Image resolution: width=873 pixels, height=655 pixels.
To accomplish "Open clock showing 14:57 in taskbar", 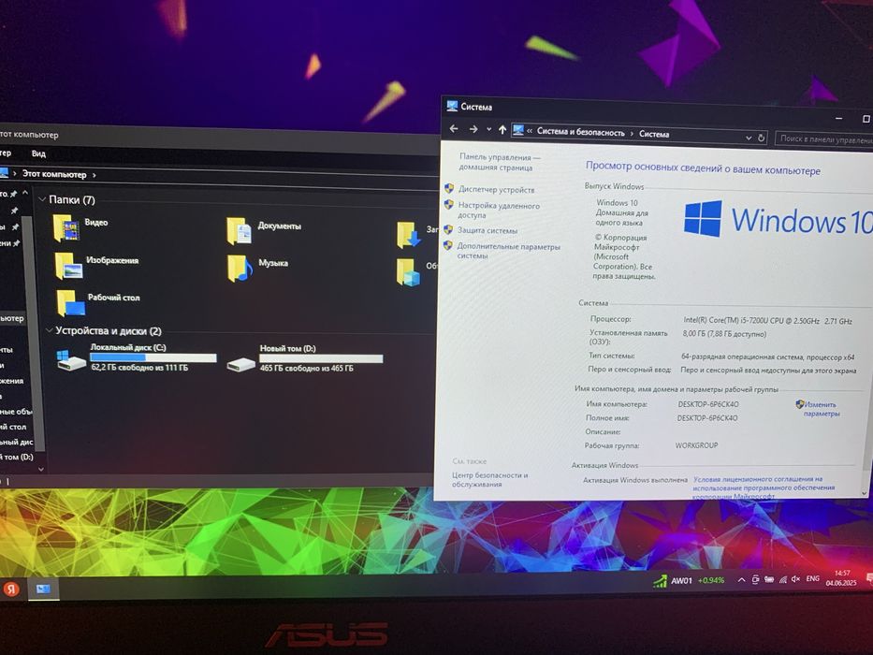I will (841, 577).
